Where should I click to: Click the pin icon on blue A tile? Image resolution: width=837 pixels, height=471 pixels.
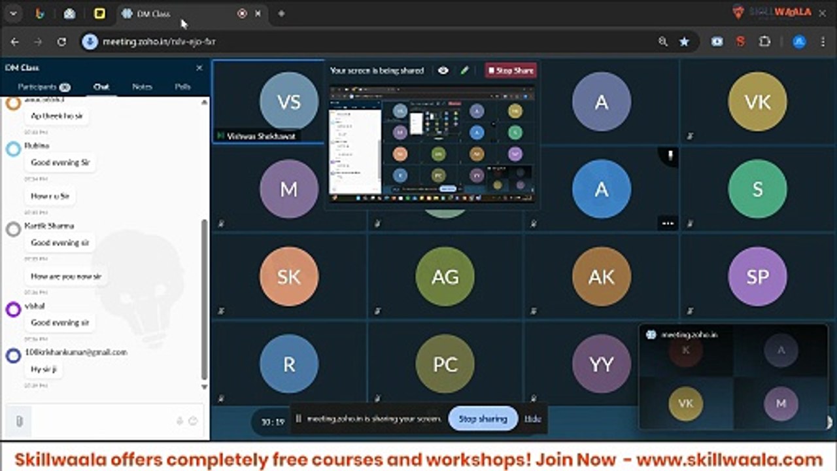tap(669, 156)
